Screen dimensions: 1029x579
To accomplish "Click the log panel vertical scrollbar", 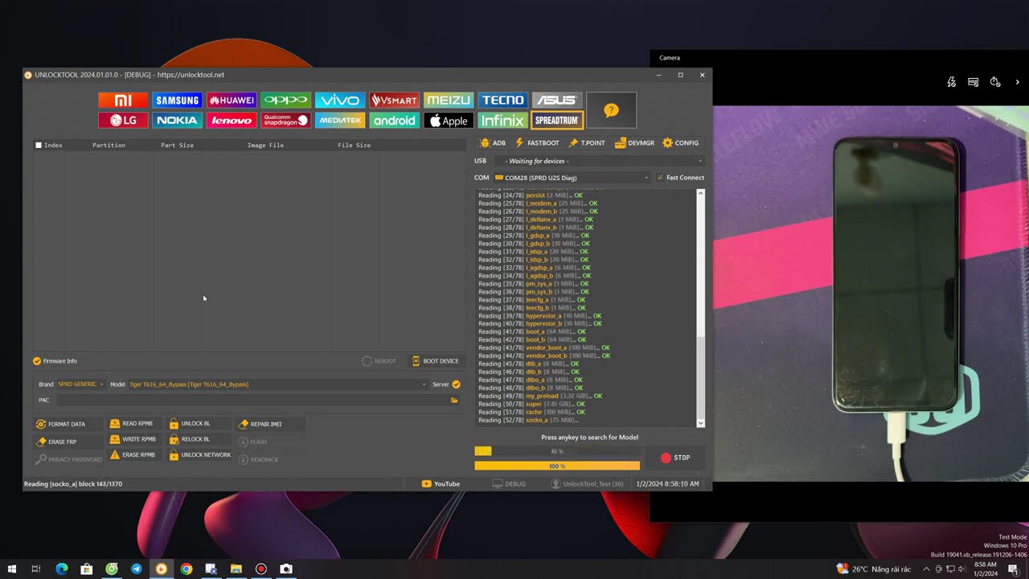I will tap(700, 308).
